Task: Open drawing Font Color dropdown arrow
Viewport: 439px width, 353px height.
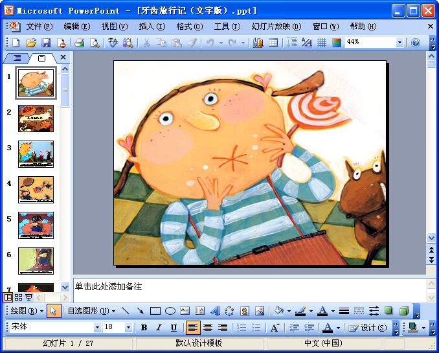Action: [333, 311]
